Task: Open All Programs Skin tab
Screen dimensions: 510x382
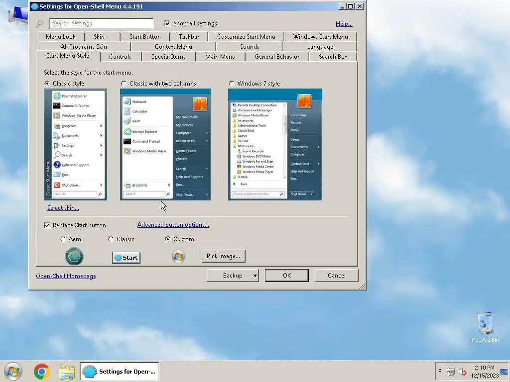Action: pos(84,46)
